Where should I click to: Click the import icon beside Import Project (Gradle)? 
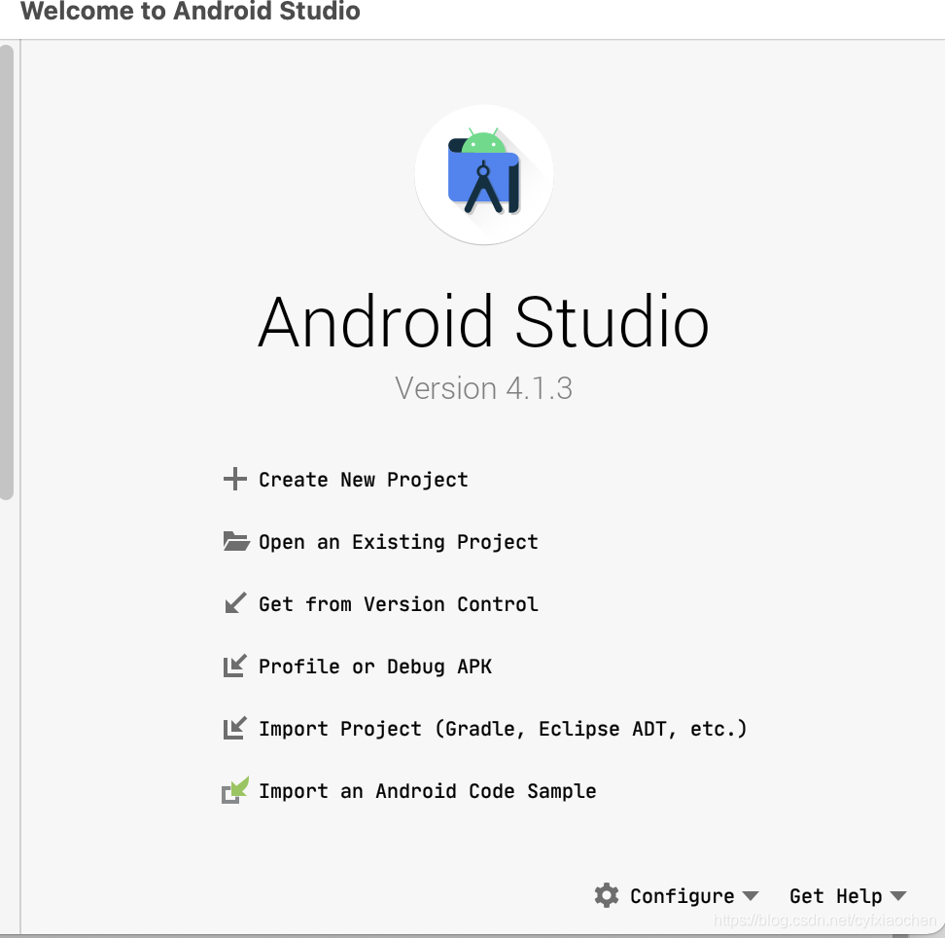pos(235,728)
